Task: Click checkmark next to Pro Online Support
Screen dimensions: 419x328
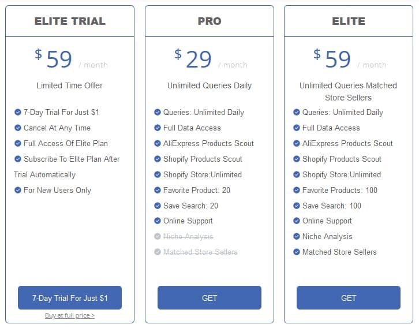Action: [158, 221]
